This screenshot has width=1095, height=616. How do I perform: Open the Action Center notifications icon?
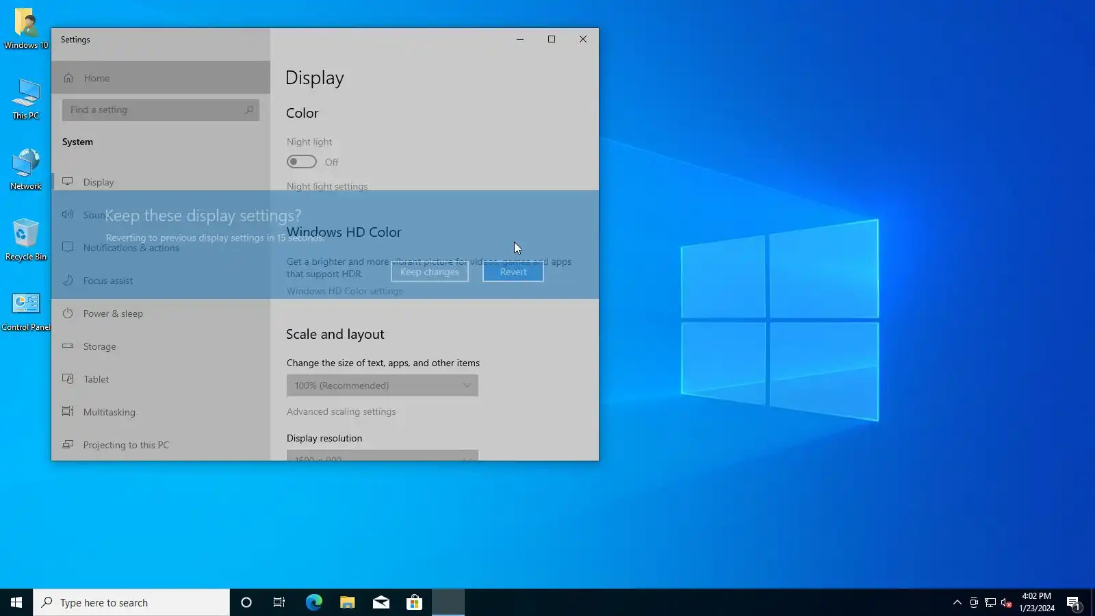1074,602
